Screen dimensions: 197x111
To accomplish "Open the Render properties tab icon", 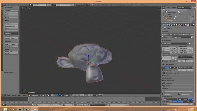I will (x=167, y=25).
